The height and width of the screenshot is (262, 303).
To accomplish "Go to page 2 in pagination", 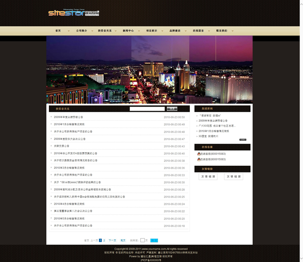I will pyautogui.click(x=104, y=240).
